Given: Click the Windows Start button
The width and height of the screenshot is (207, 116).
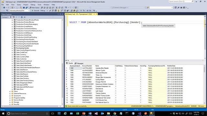Looking at the screenshot, I should (3, 113).
